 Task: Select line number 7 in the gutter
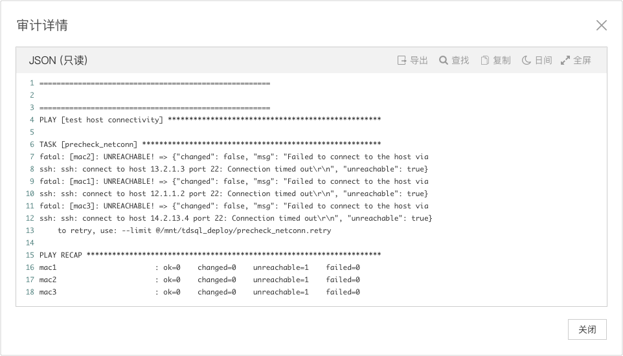pyautogui.click(x=31, y=157)
